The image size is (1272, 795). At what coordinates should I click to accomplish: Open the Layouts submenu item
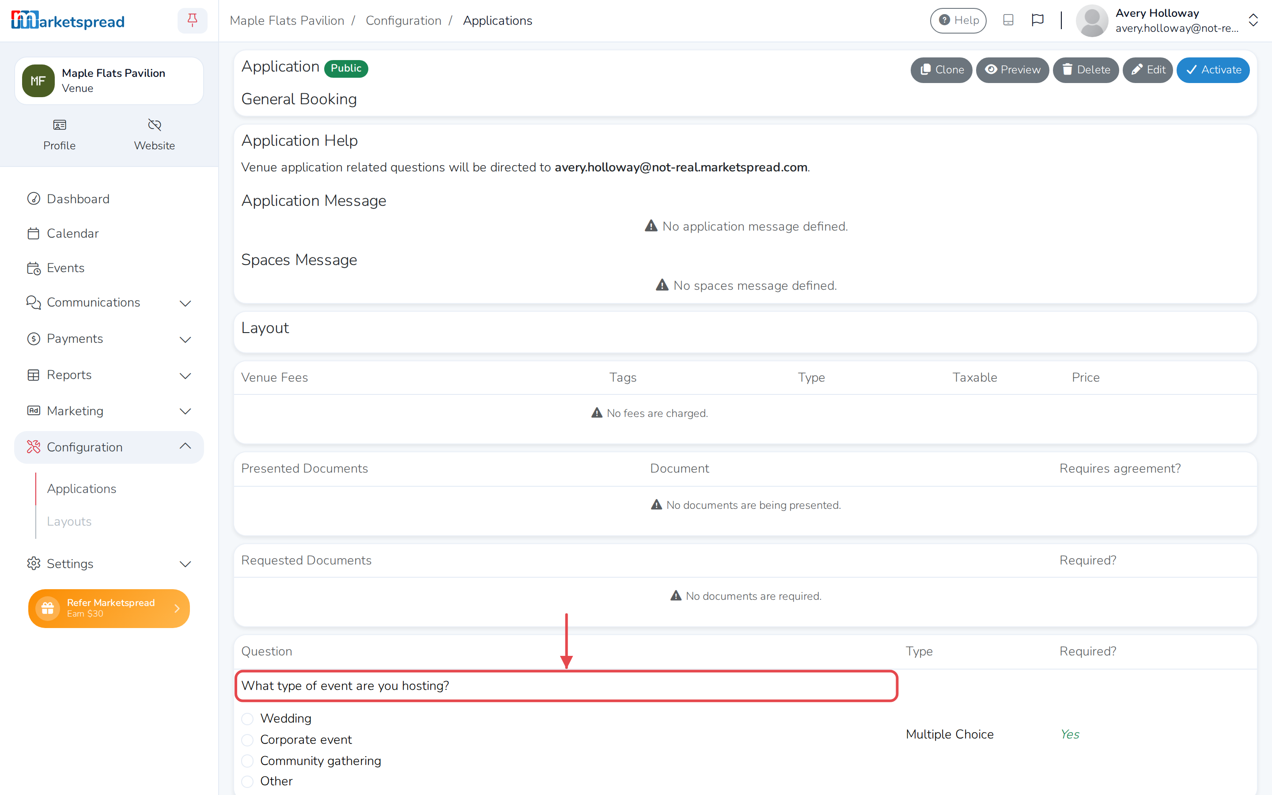[69, 521]
